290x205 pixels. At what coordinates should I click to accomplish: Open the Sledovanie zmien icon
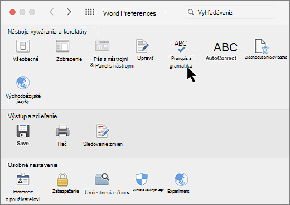[103, 131]
